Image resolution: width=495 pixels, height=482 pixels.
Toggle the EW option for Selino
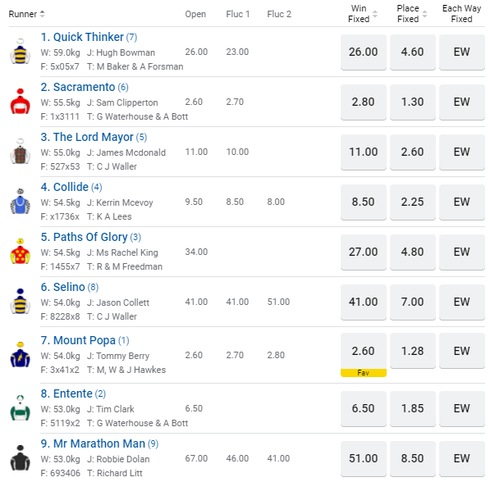pos(461,302)
